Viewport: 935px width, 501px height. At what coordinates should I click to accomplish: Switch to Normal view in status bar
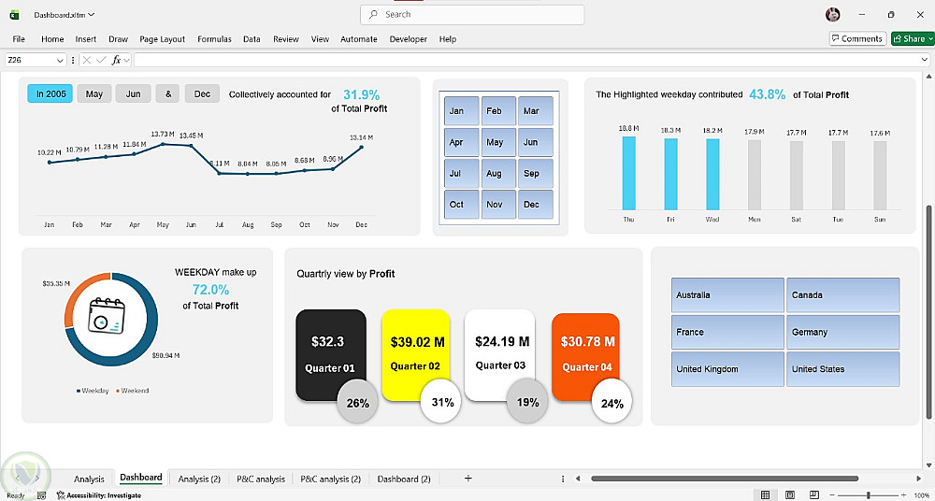765,495
